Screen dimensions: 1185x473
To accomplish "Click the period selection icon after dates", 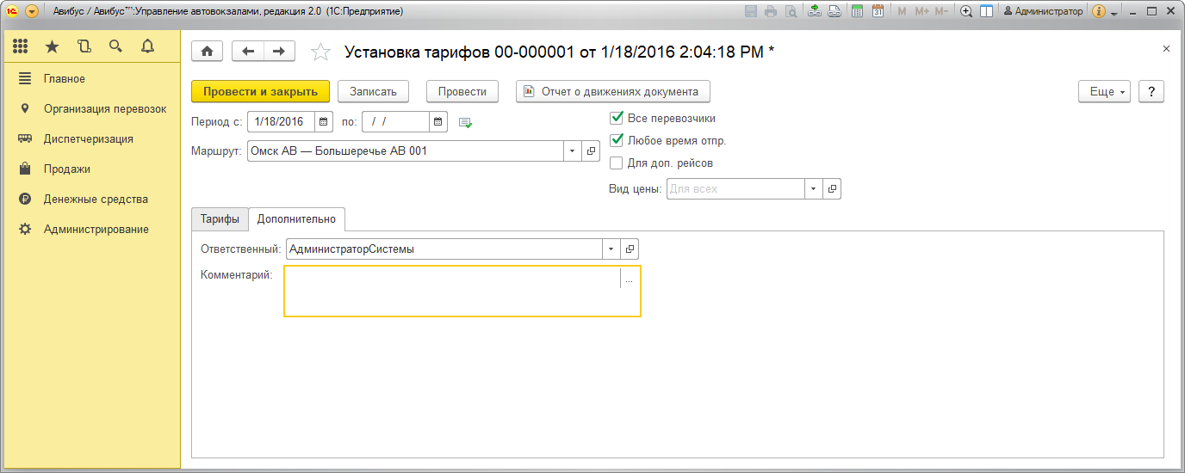I will coord(466,122).
